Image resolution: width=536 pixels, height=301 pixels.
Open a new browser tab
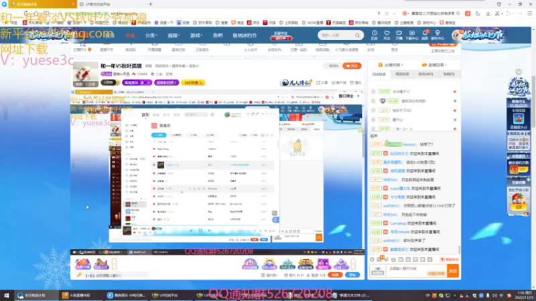pyautogui.click(x=150, y=4)
